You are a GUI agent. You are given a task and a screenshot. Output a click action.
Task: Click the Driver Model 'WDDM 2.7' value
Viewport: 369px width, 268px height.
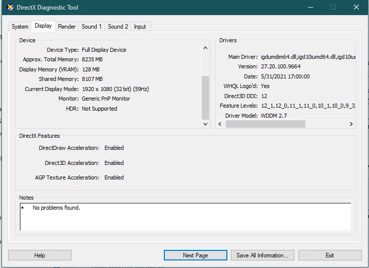[274, 116]
